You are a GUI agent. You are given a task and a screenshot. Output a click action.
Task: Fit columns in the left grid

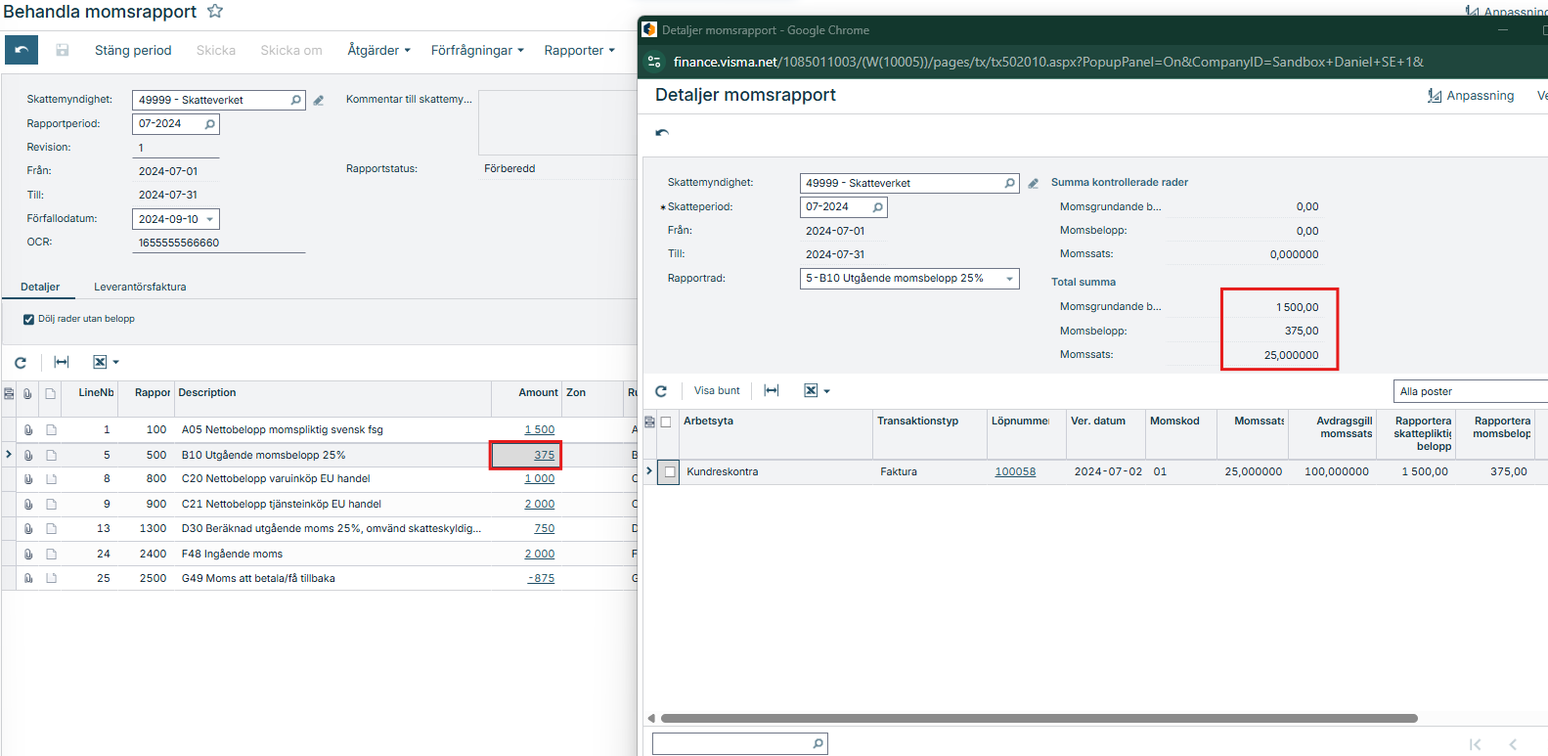62,362
